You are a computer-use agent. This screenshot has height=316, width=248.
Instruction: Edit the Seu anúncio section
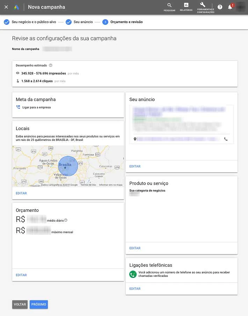point(135,166)
